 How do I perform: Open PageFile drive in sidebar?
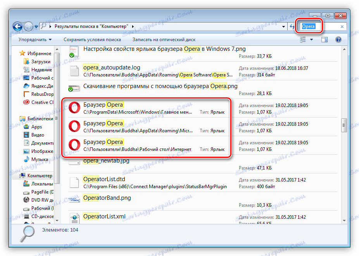point(38,192)
